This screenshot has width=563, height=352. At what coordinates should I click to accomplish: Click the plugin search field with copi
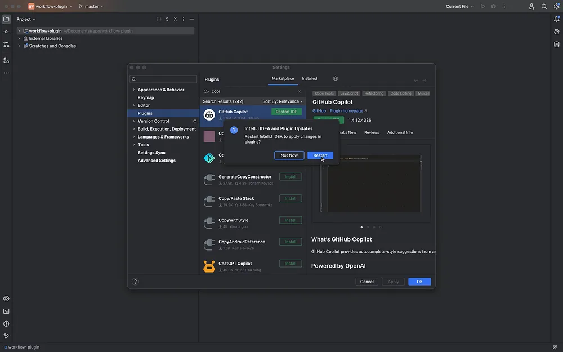[253, 92]
